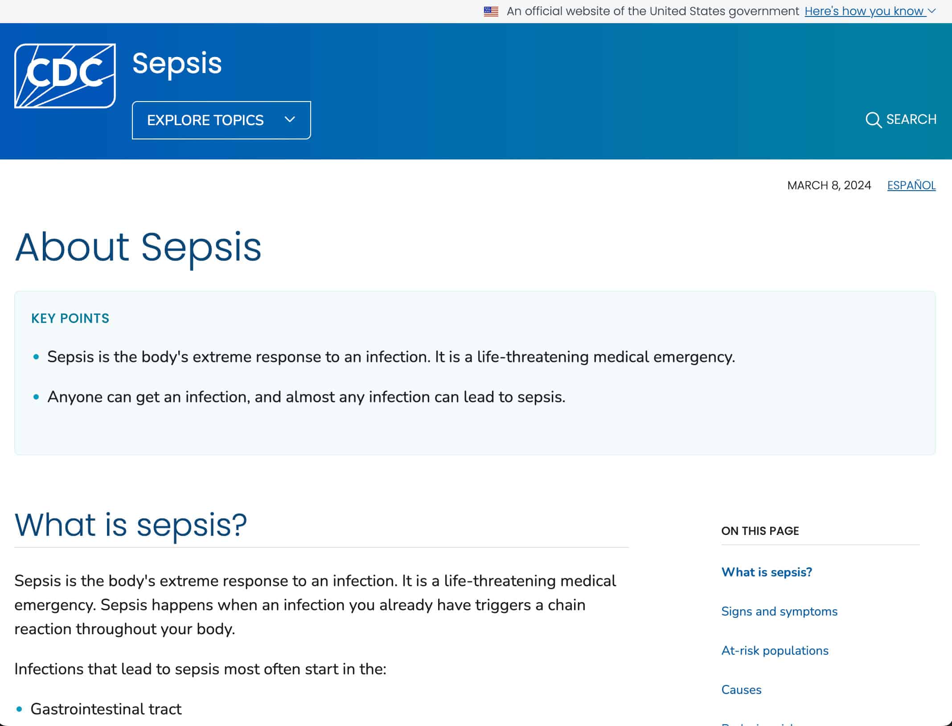
Task: Click the About Sepsis page heading
Action: point(138,248)
